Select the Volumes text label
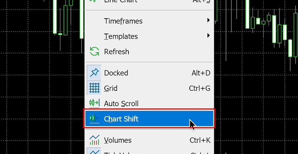This screenshot has height=154, width=298. coord(117,140)
